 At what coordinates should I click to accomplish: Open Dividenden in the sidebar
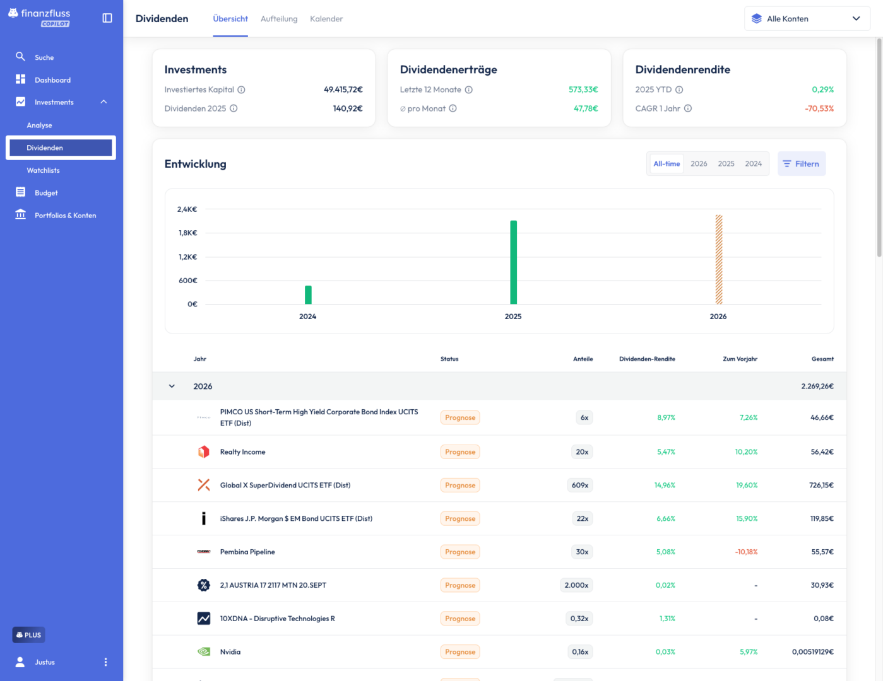click(x=61, y=148)
